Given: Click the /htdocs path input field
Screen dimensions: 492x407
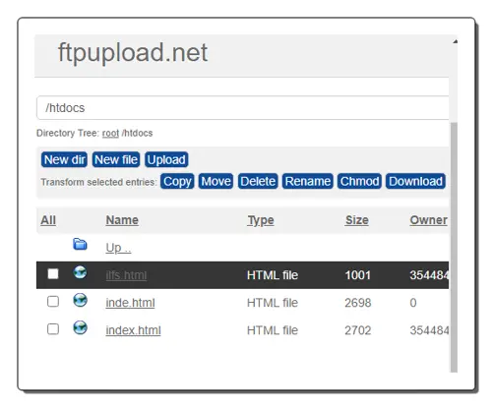Looking at the screenshot, I should pyautogui.click(x=243, y=108).
